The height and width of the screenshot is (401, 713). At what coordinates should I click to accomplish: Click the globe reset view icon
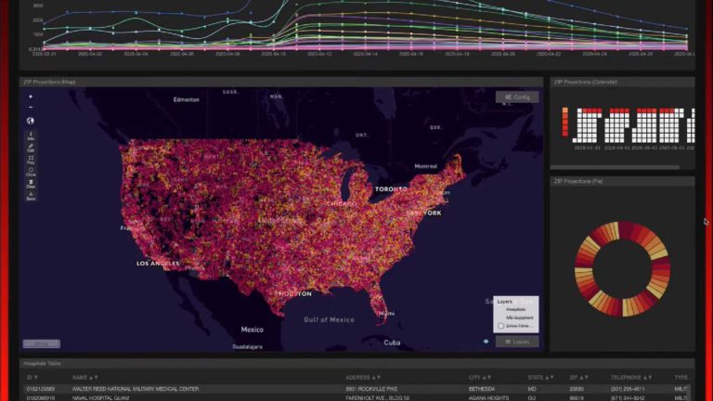tap(31, 121)
